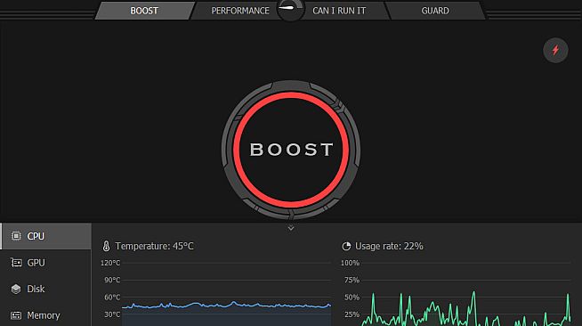Click the Temperature: 45°C reading
The width and height of the screenshot is (582, 326).
point(155,246)
